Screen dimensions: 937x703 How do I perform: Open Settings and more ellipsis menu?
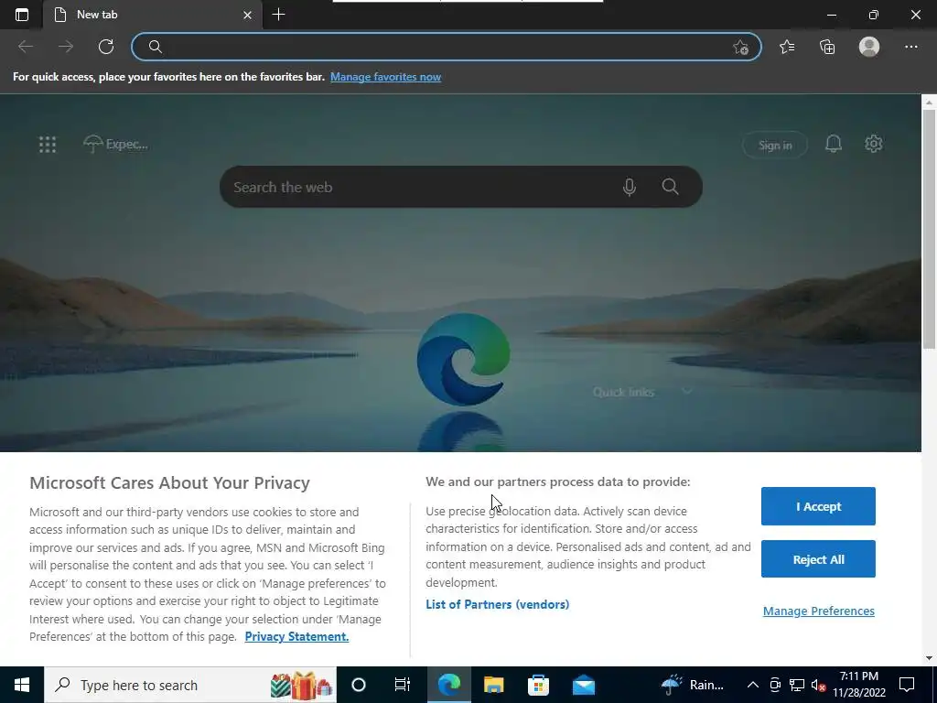[x=910, y=47]
